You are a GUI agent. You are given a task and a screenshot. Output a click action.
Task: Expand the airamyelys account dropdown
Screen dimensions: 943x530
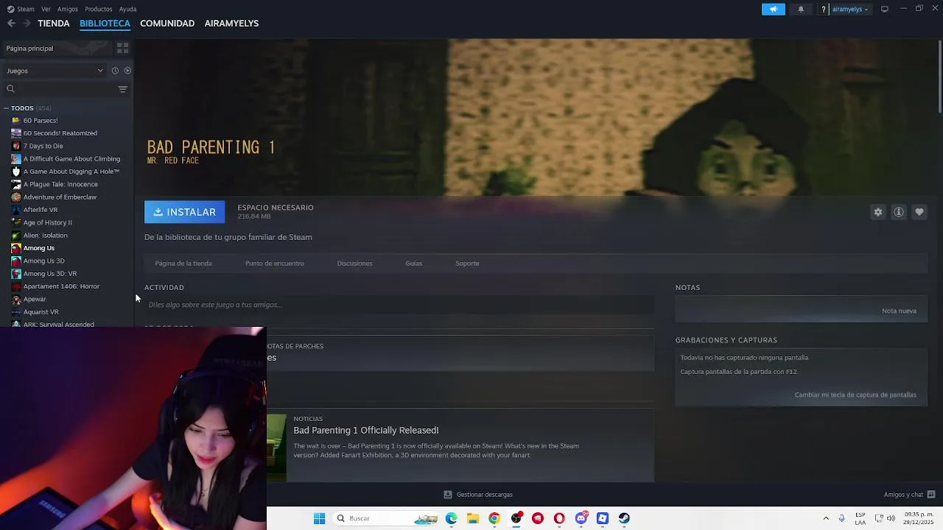point(850,9)
